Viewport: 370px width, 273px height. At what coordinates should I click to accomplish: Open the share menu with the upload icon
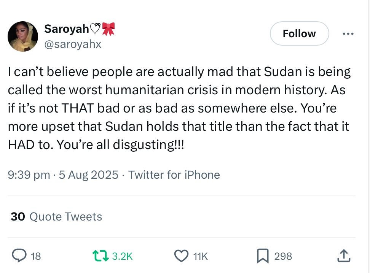(x=344, y=256)
